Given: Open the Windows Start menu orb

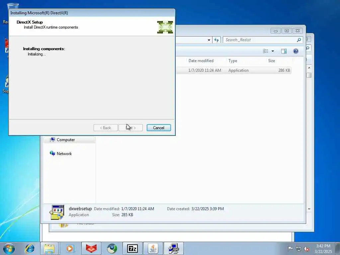Looking at the screenshot, I should 9,248.
